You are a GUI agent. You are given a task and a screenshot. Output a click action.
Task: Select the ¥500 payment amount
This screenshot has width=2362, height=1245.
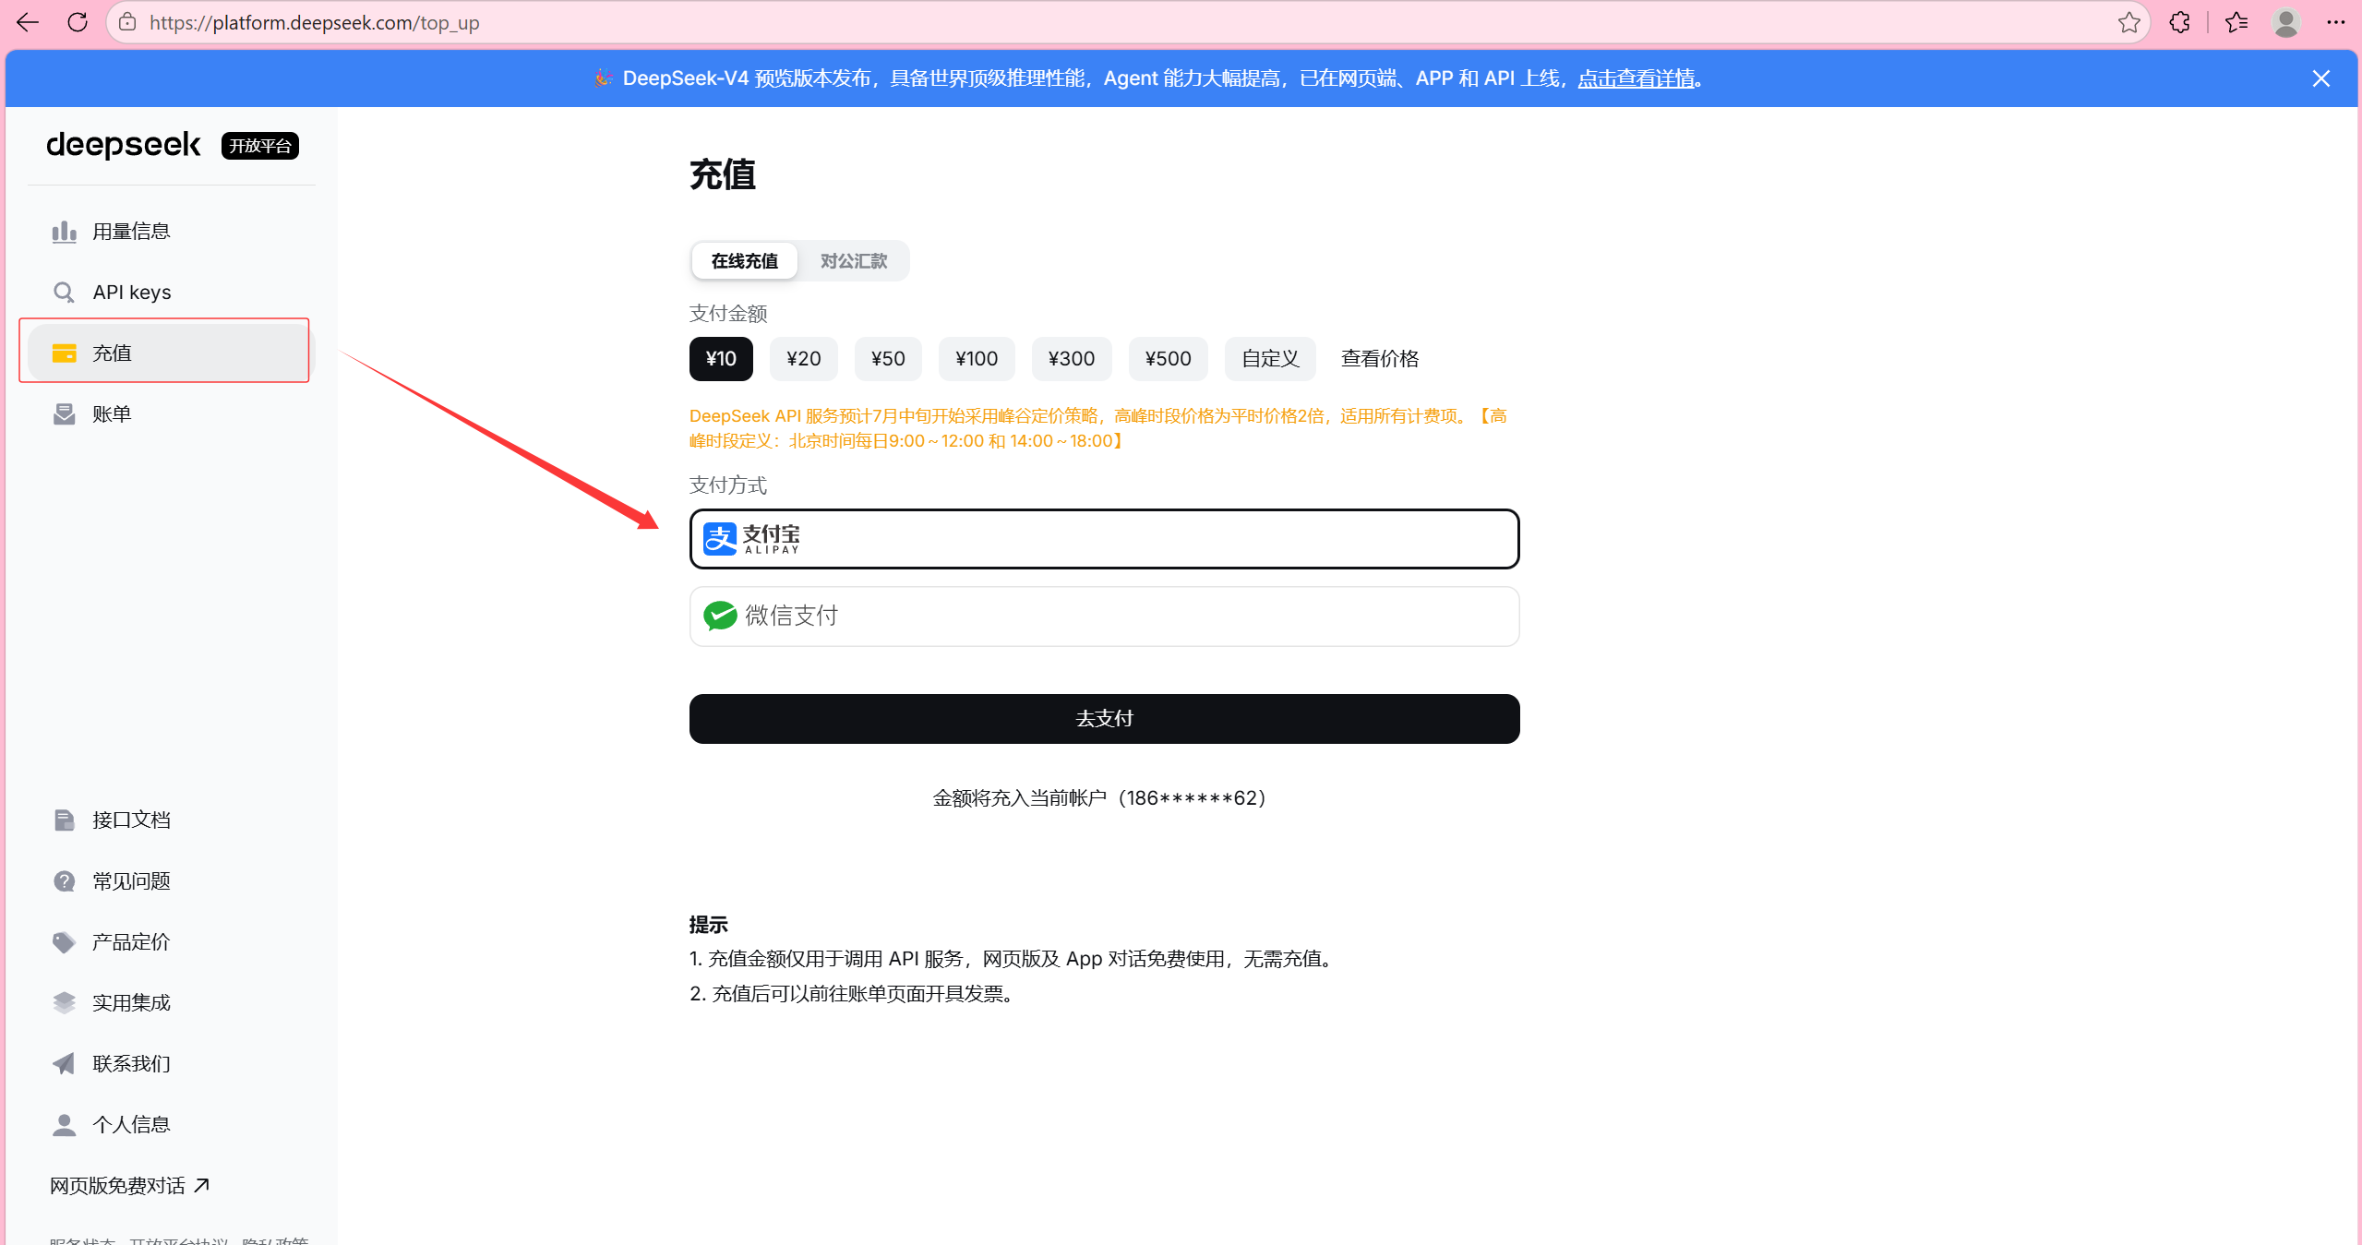(1168, 359)
